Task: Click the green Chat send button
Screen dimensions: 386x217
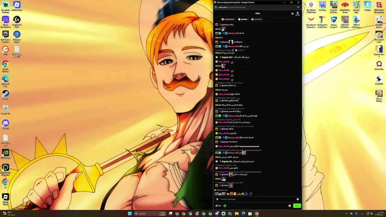Action: tap(297, 206)
